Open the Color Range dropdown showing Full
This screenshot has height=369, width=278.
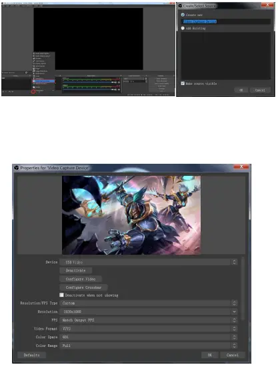tap(148, 346)
